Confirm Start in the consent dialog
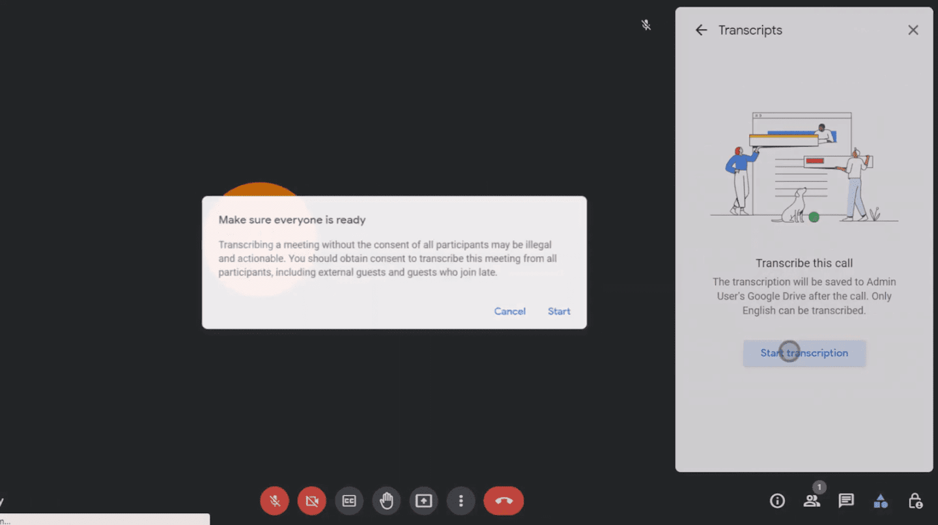This screenshot has height=525, width=938. click(559, 311)
